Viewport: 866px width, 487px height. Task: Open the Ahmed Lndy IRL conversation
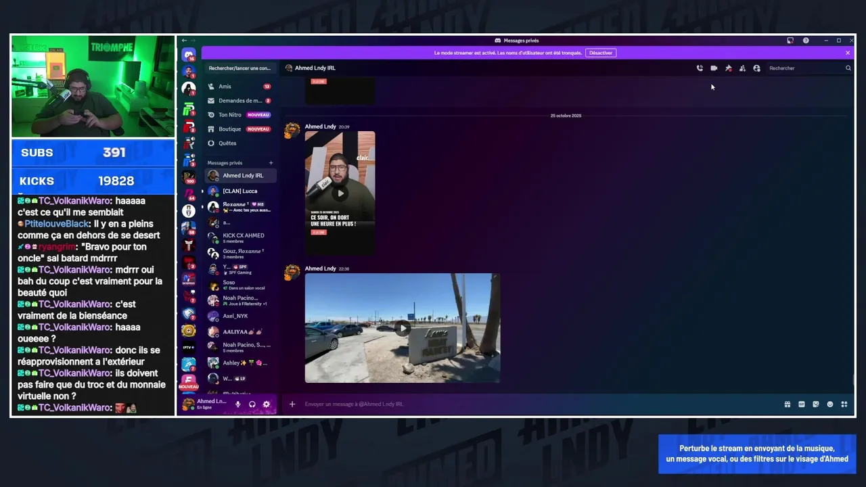coord(240,176)
